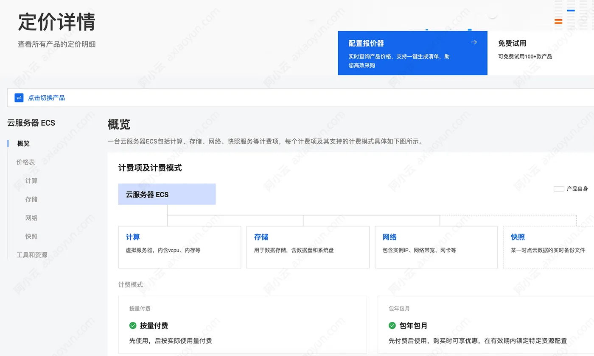594x356 pixels.
Task: Click the 一台云服务器ECS包括计算 overview sentence
Action: pyautogui.click(x=265, y=141)
